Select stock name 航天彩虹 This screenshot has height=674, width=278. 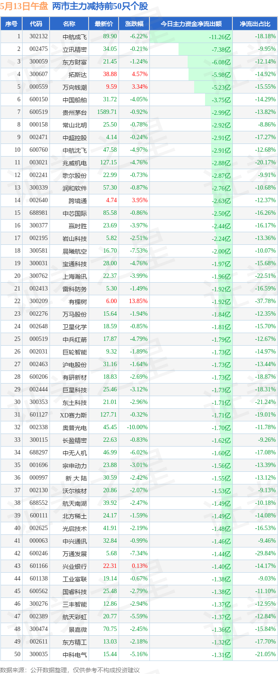pos(75,617)
